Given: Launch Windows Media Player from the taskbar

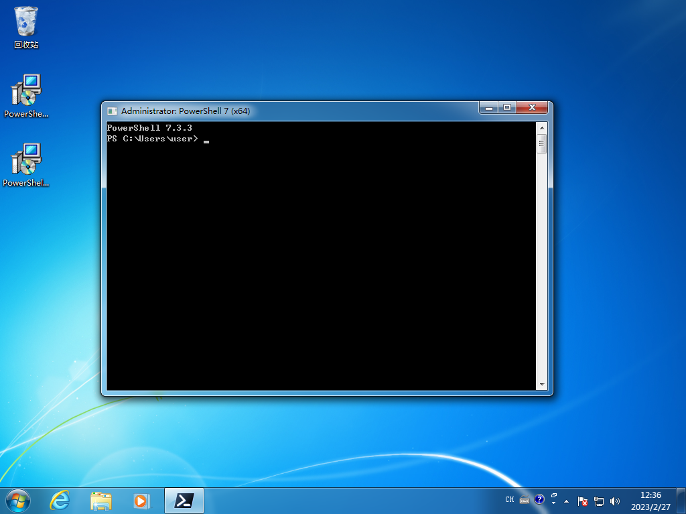Looking at the screenshot, I should click(x=141, y=501).
